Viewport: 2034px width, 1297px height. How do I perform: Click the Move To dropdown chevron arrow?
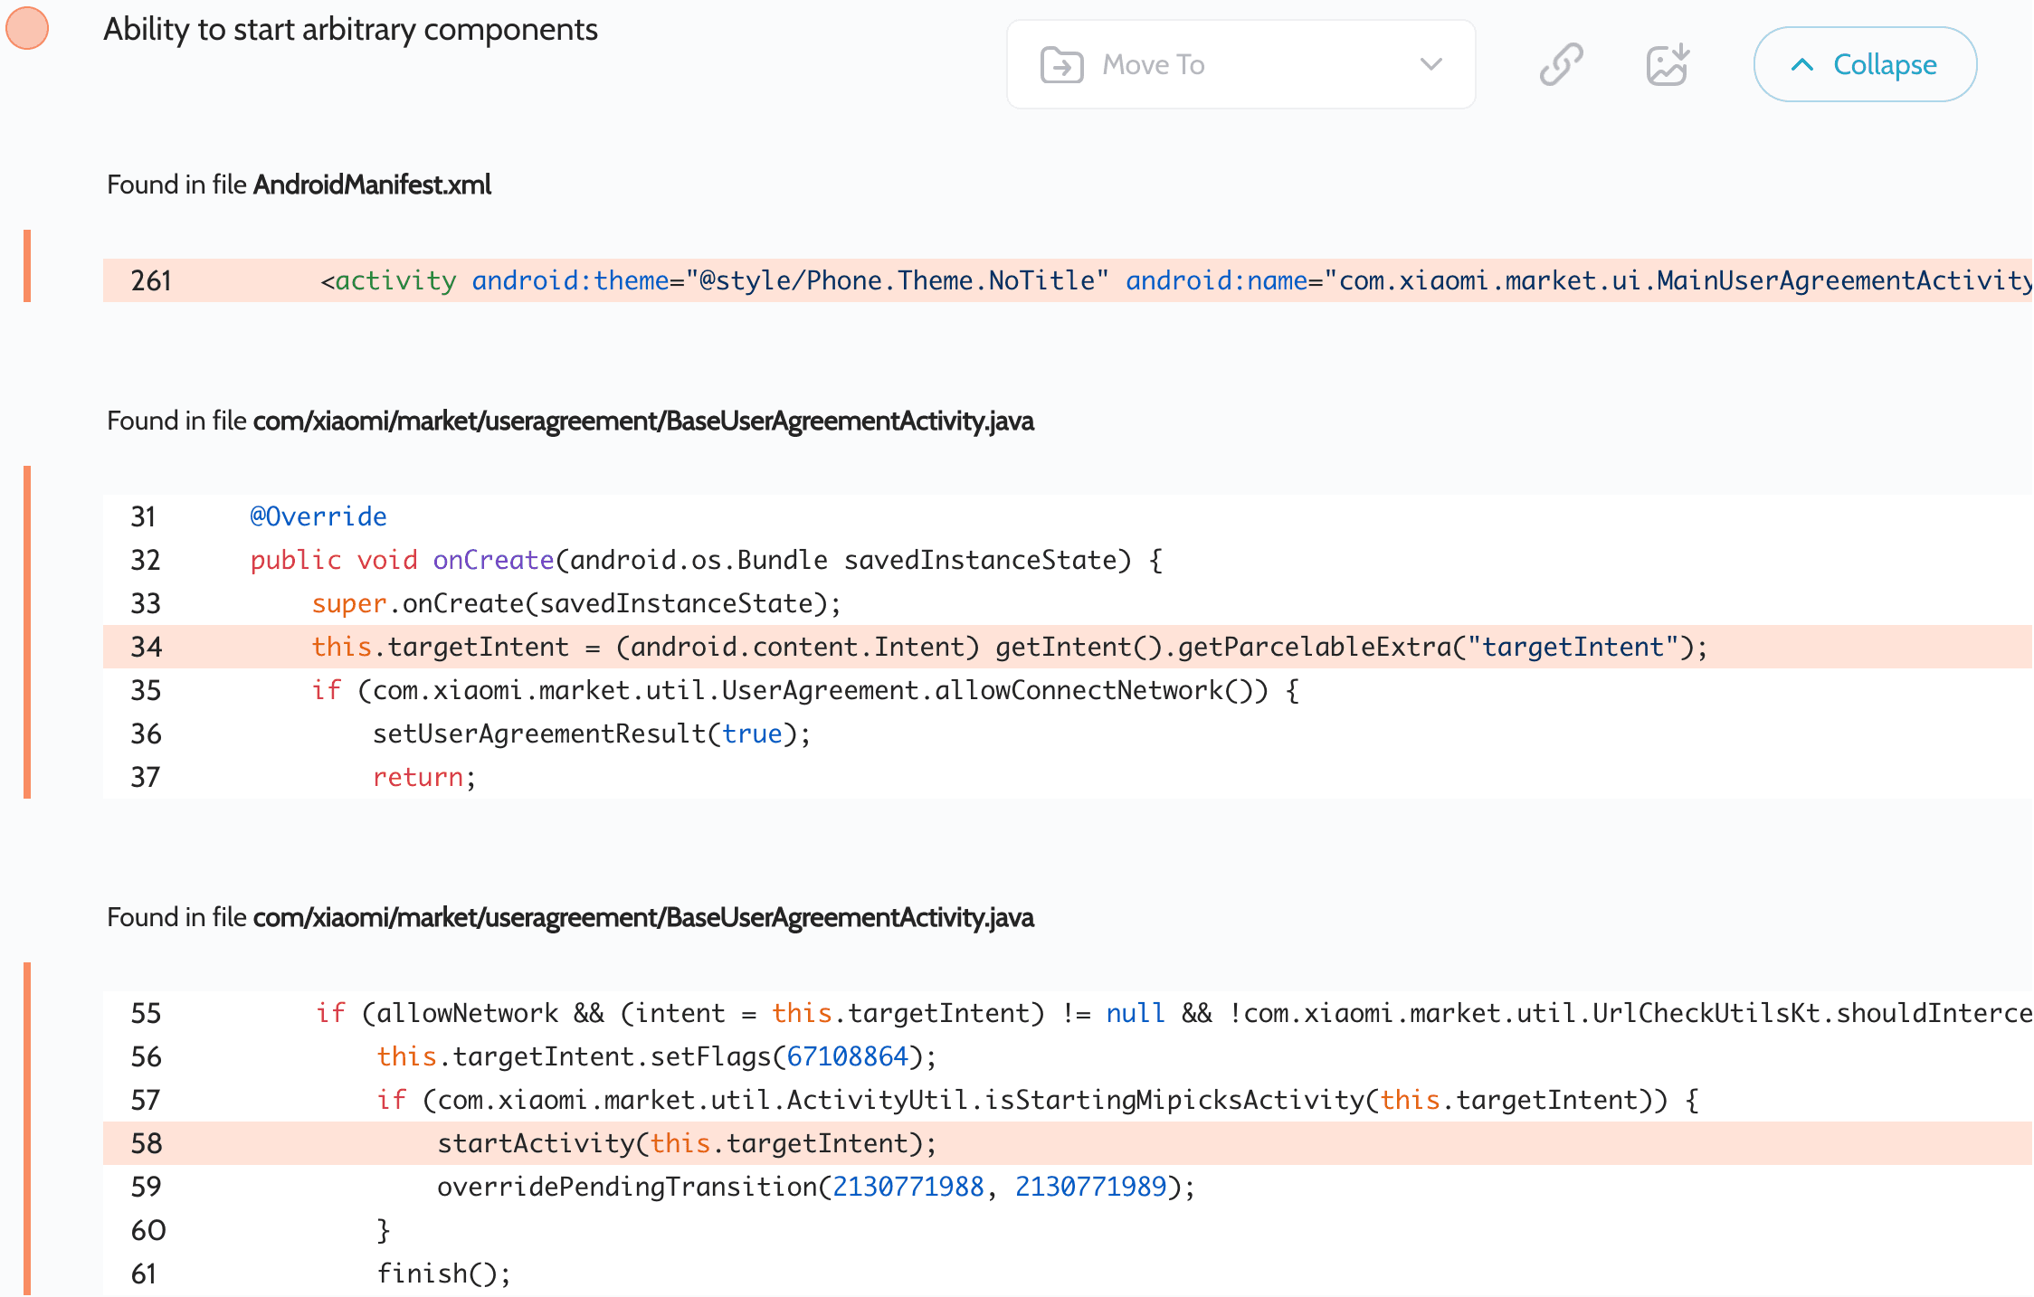(x=1430, y=64)
